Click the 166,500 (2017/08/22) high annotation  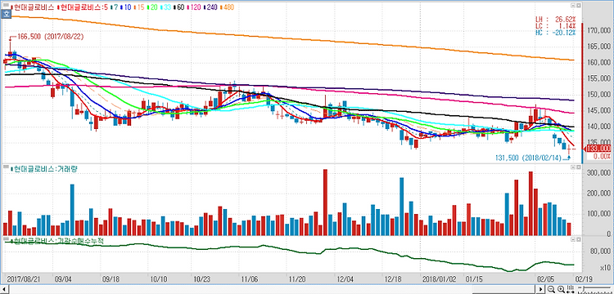(x=51, y=37)
